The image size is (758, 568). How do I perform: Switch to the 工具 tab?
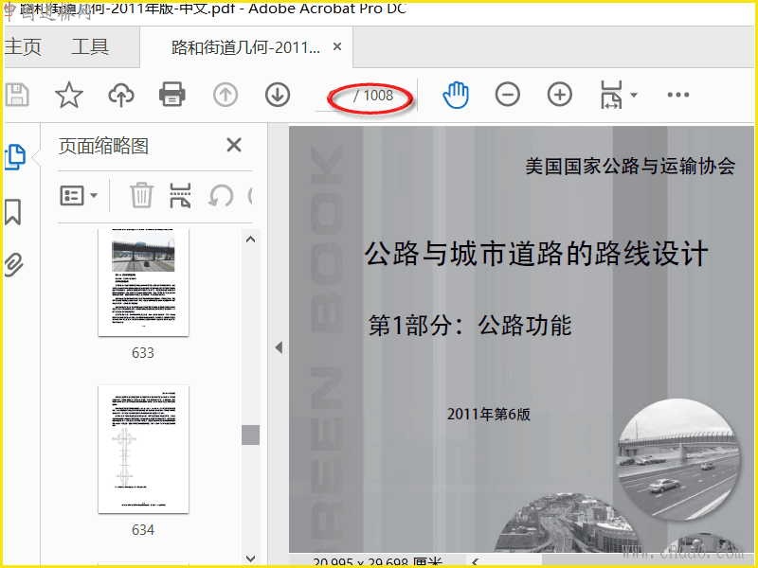[90, 46]
